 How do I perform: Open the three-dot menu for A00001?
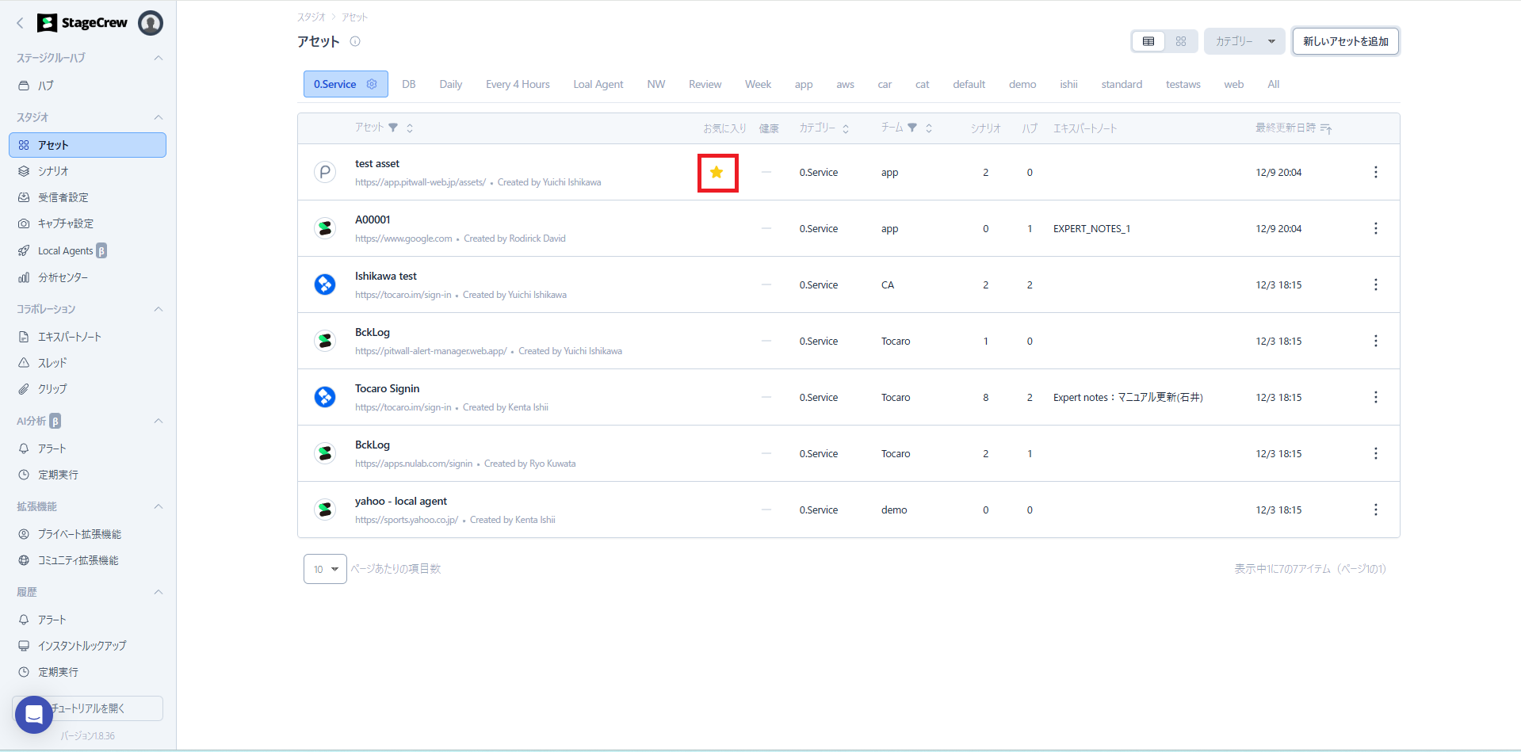coord(1375,228)
